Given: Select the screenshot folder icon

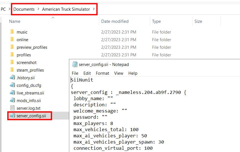Looking at the screenshot, I should click(12, 62).
